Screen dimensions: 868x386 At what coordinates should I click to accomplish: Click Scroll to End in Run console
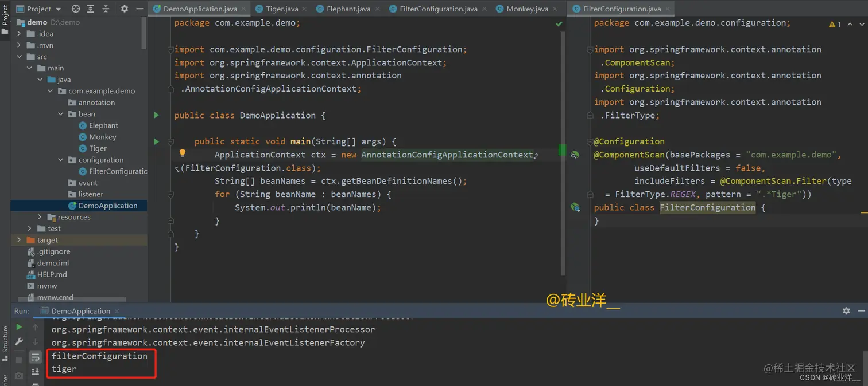[x=35, y=372]
